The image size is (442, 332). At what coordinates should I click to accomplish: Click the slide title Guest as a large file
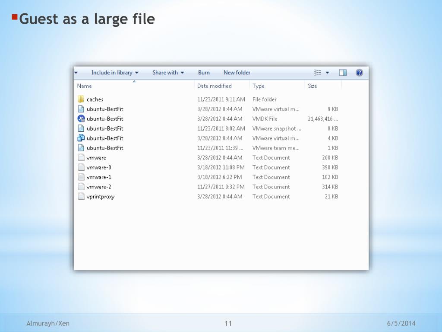coord(87,19)
